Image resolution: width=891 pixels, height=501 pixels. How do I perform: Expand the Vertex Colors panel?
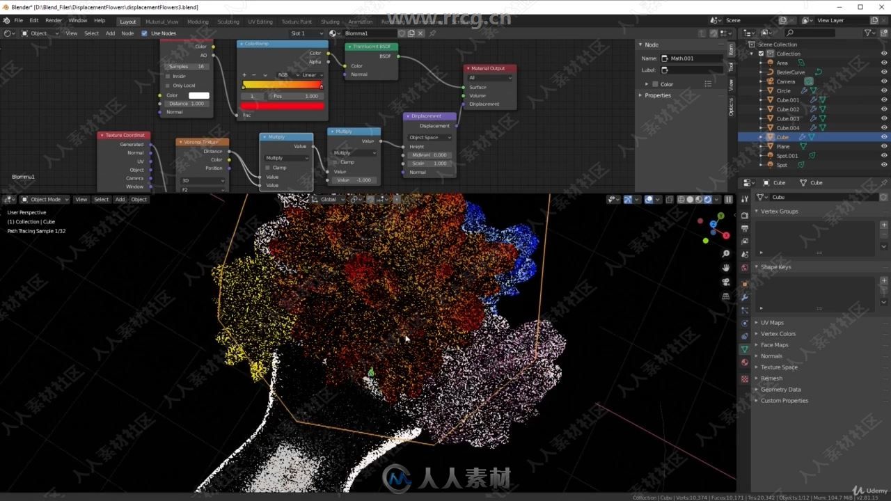click(778, 334)
